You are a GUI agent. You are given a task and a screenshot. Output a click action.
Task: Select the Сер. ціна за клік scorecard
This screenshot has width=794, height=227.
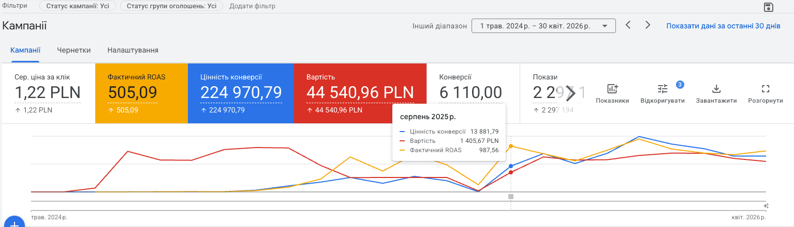pos(49,93)
